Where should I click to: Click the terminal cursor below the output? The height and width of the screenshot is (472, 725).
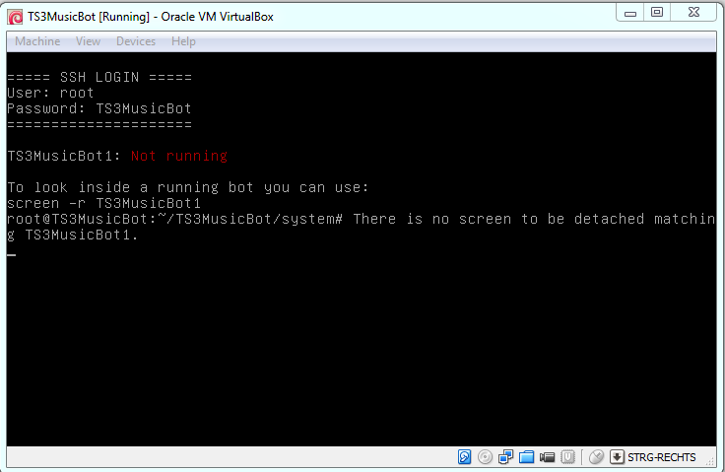[x=12, y=254]
